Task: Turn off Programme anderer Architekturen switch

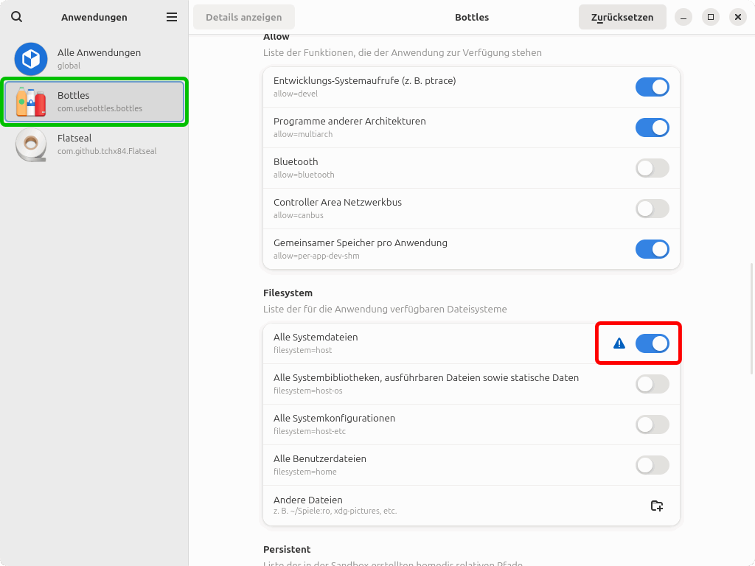Action: coord(652,127)
